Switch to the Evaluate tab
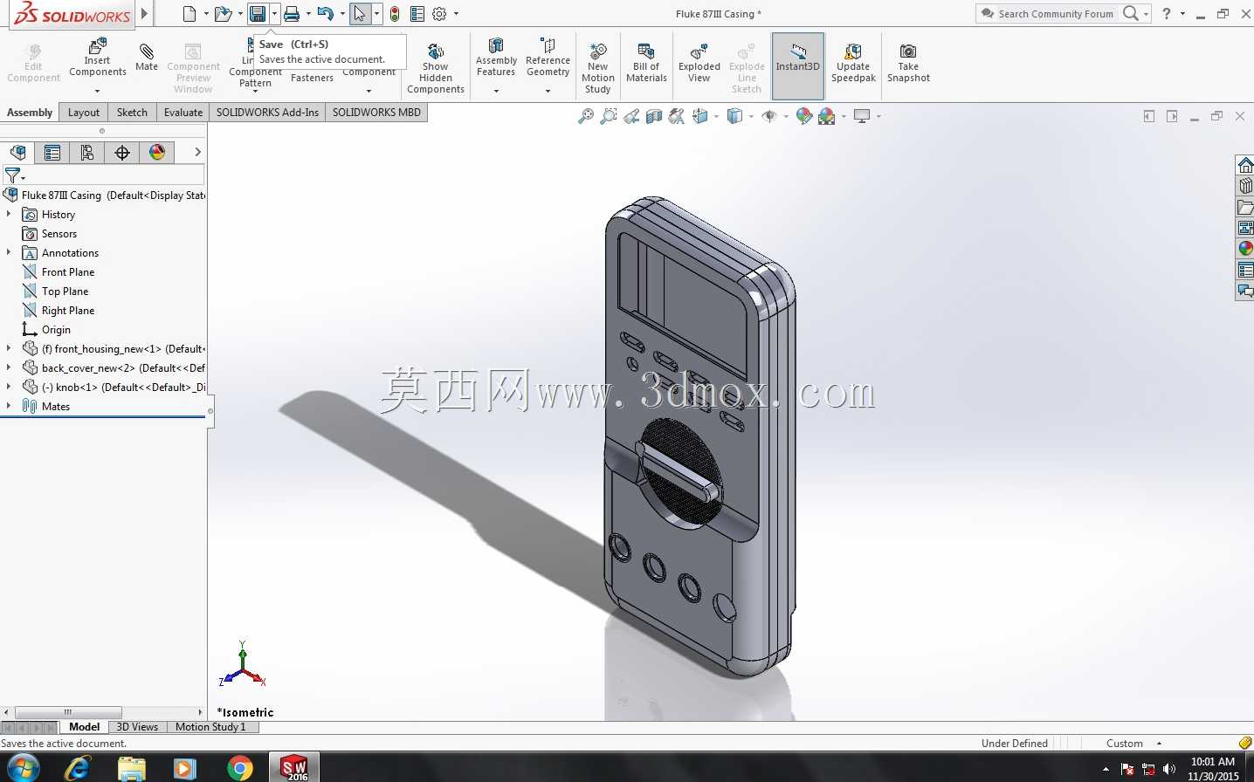 (183, 113)
